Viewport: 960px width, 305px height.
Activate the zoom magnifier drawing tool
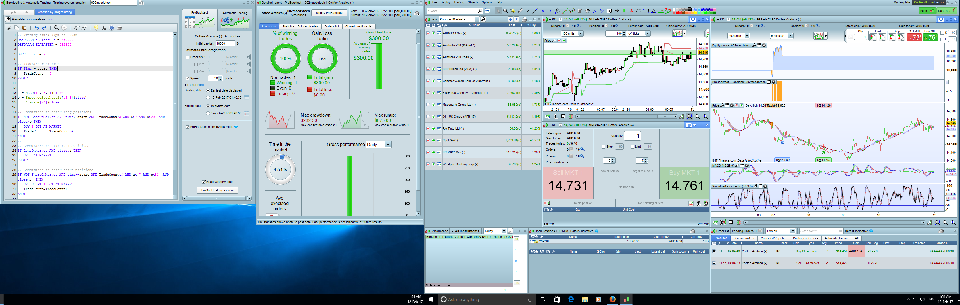(x=506, y=11)
